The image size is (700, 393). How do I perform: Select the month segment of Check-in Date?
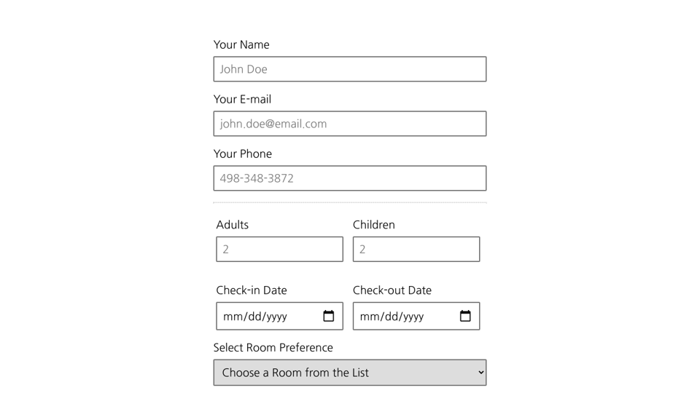coord(231,317)
